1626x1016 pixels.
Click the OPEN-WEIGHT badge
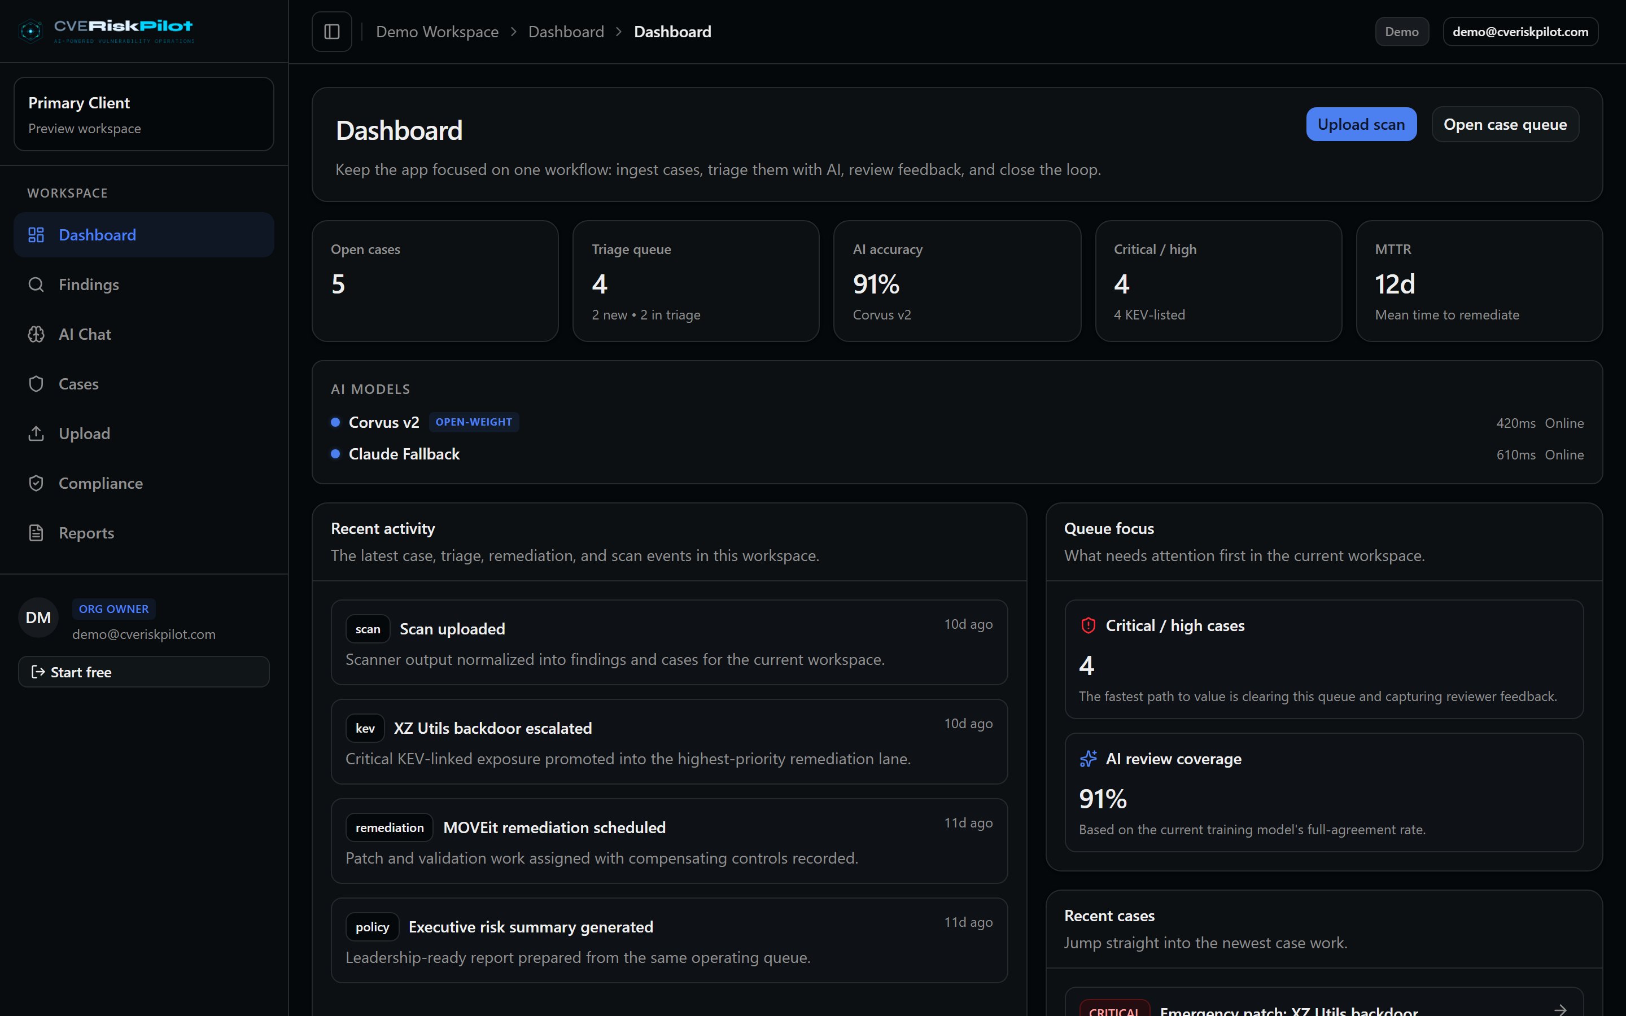(474, 422)
